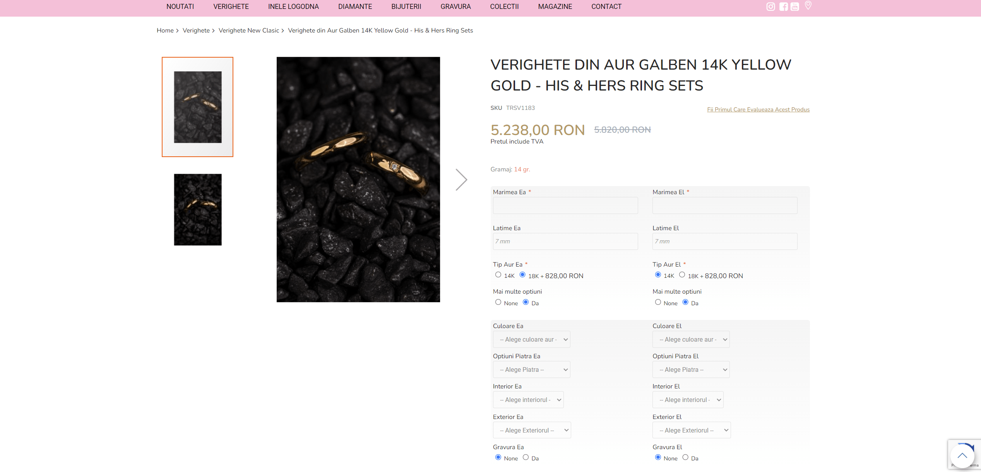Screen dimensions: 981x472
Task: Open the Instagram social icon
Action: pyautogui.click(x=770, y=7)
